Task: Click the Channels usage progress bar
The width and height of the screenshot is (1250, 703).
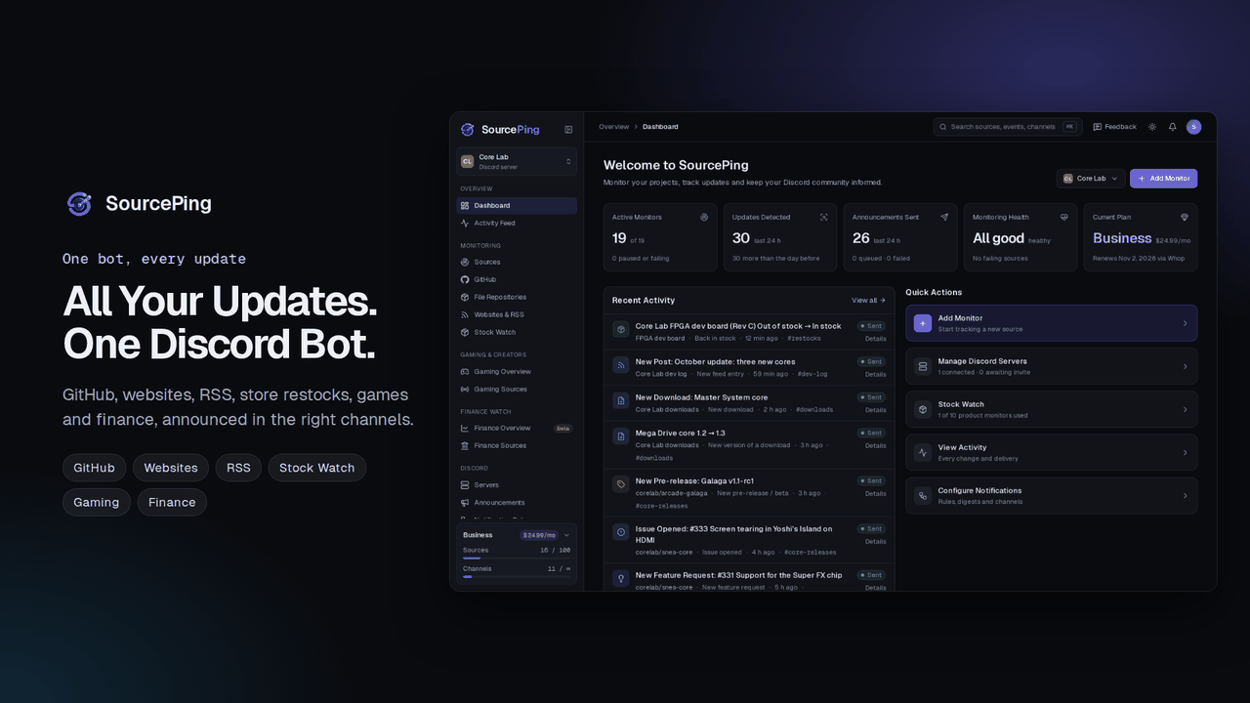Action: pos(517,576)
